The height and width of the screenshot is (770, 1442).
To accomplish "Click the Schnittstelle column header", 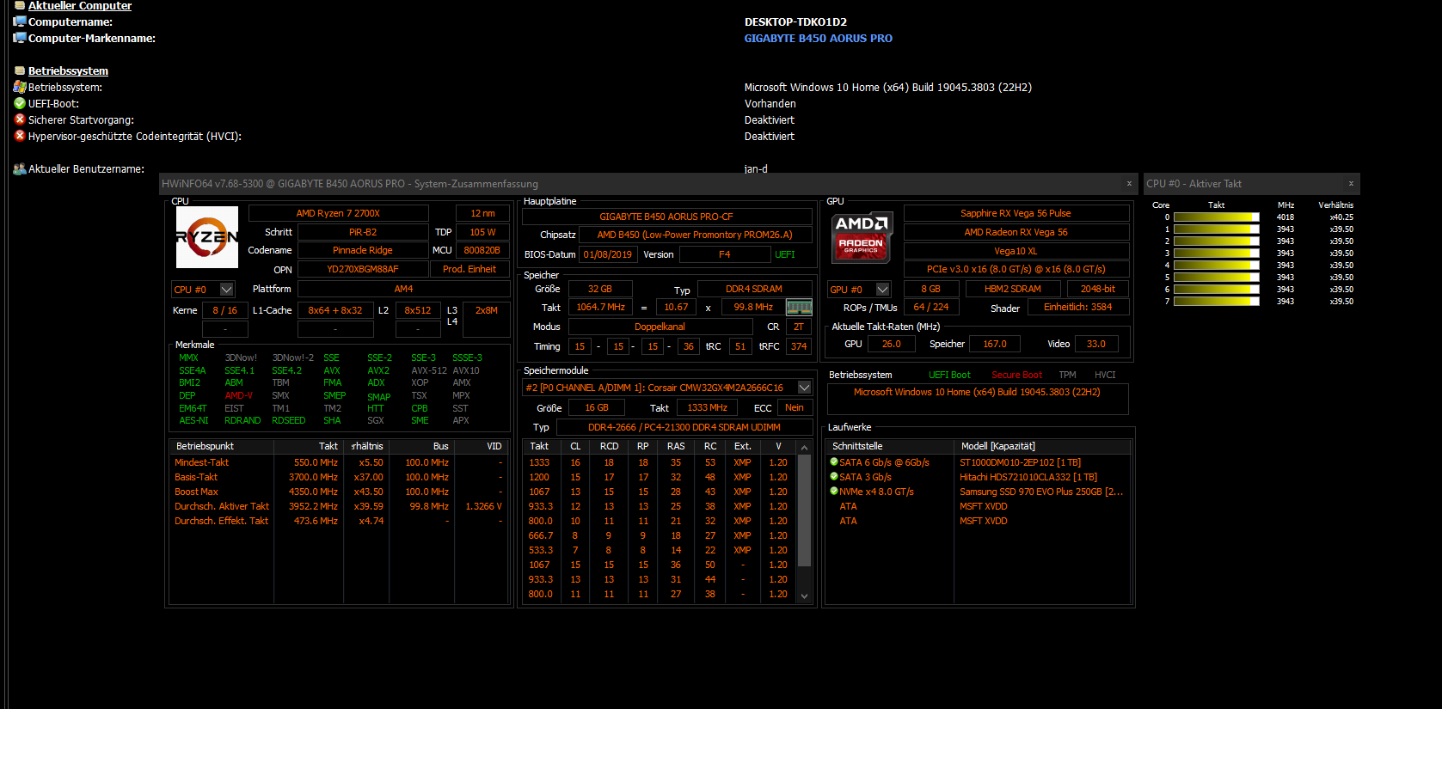I will pos(891,446).
